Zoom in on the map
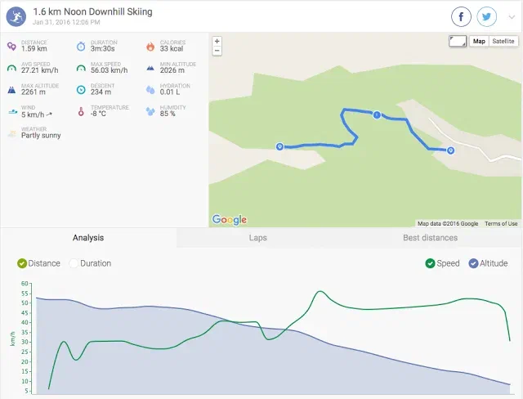Image resolution: width=523 pixels, height=399 pixels. (217, 41)
